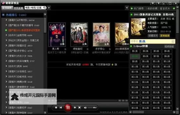Collapse the 1:Qvod快播 source section icon

[131, 46]
